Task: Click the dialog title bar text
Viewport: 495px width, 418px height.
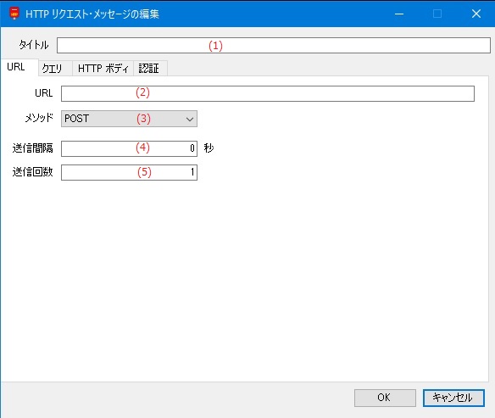Action: coord(92,14)
